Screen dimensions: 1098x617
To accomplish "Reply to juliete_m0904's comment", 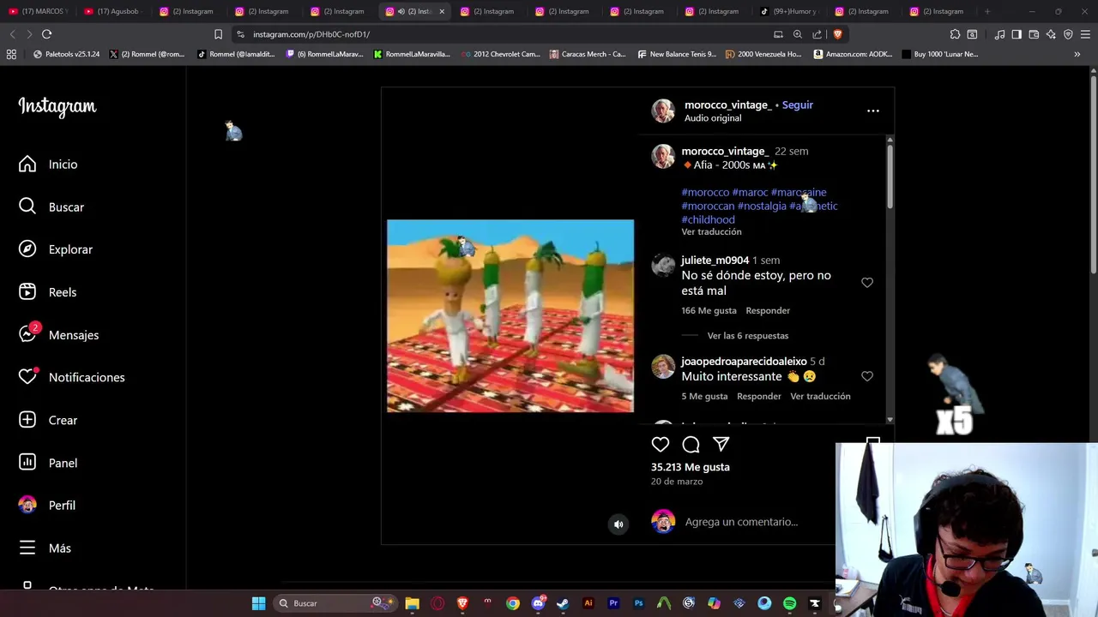I will tap(768, 310).
